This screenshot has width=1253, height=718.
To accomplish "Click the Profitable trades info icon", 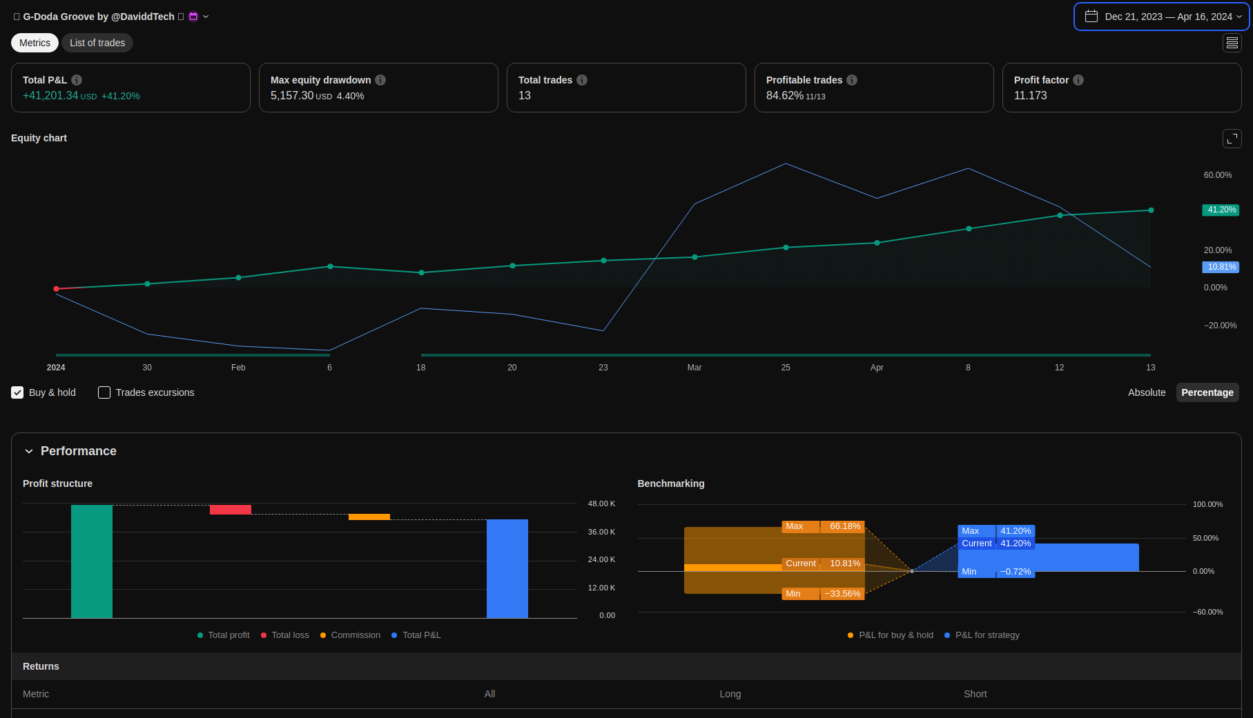I will coord(852,80).
